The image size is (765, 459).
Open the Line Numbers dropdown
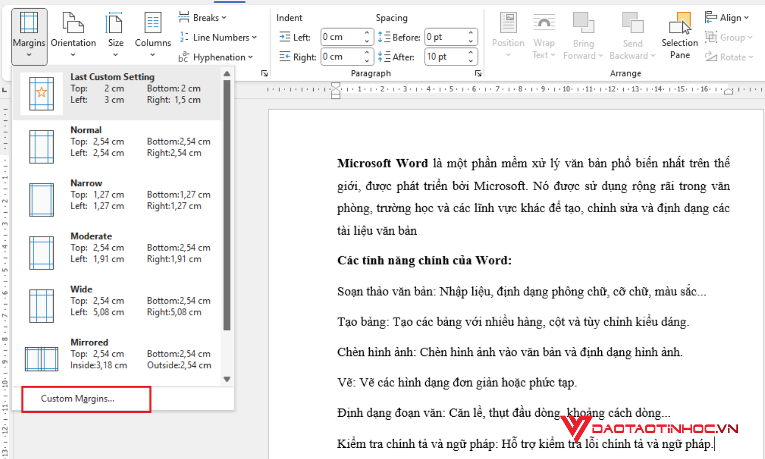pyautogui.click(x=218, y=37)
